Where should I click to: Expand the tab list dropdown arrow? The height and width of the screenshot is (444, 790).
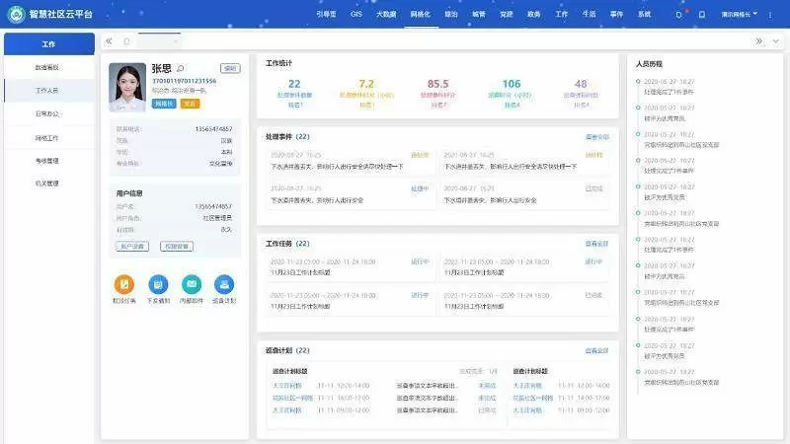pos(774,41)
